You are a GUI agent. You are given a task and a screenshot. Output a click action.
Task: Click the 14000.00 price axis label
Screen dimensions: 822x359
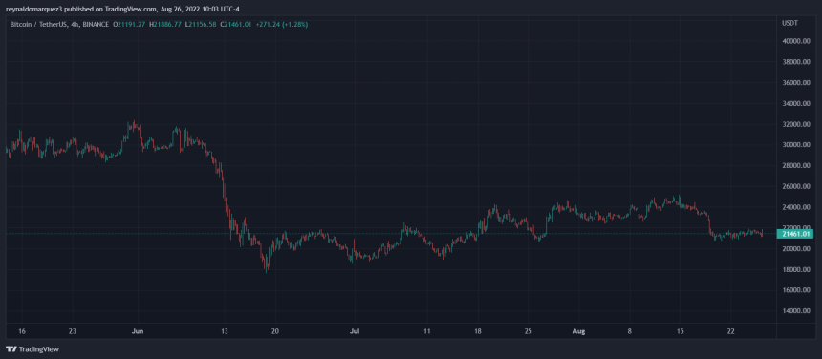pyautogui.click(x=796, y=311)
